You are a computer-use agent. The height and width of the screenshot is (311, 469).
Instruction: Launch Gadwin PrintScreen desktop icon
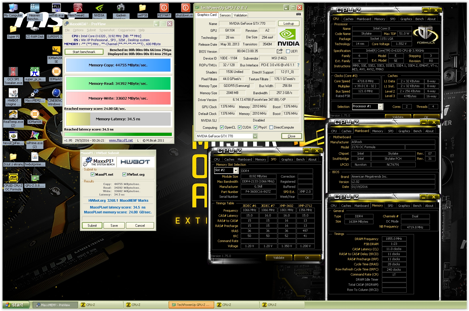(121, 11)
